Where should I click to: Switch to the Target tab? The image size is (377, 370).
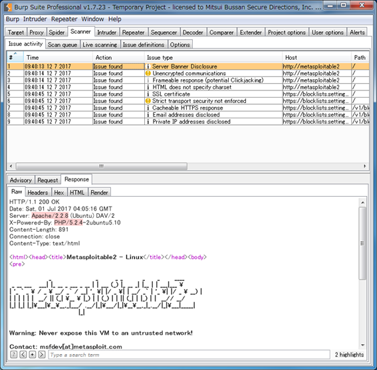[16, 32]
